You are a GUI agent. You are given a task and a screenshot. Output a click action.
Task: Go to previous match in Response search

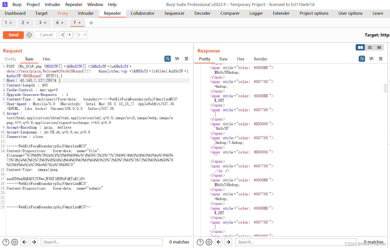click(219, 242)
